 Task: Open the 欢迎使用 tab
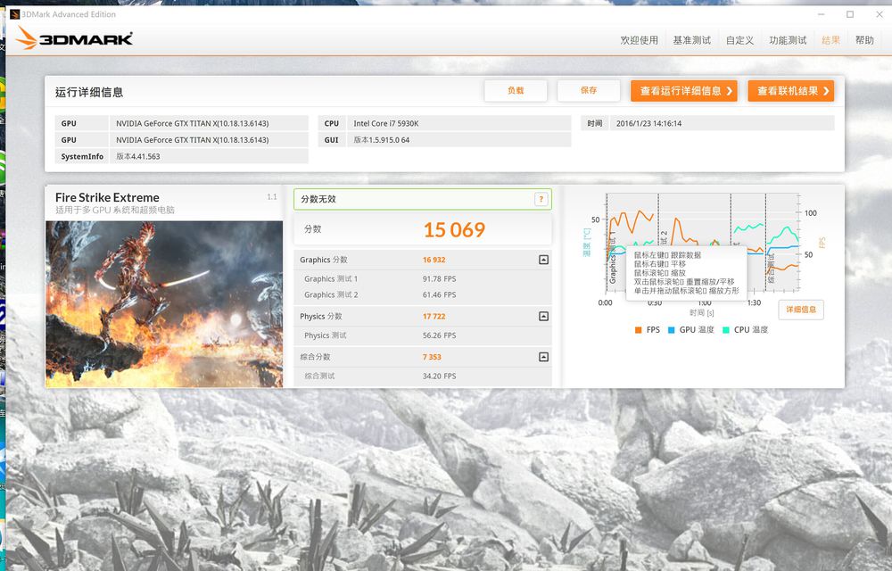[x=639, y=40]
